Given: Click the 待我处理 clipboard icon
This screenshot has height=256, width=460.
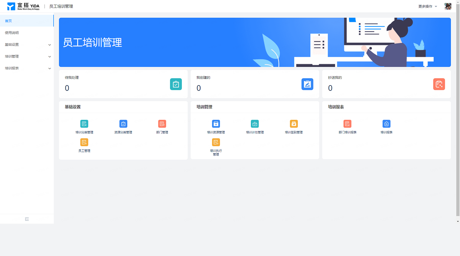Looking at the screenshot, I should coord(176,84).
